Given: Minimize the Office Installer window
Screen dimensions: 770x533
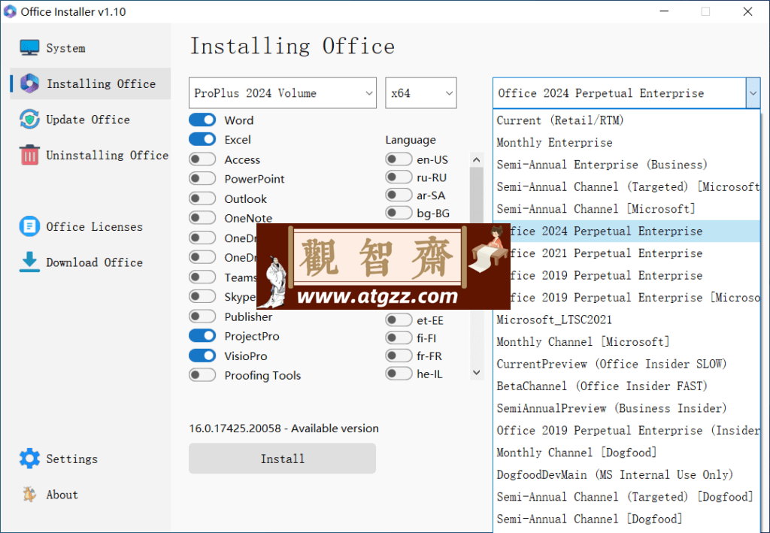Looking at the screenshot, I should (x=663, y=11).
